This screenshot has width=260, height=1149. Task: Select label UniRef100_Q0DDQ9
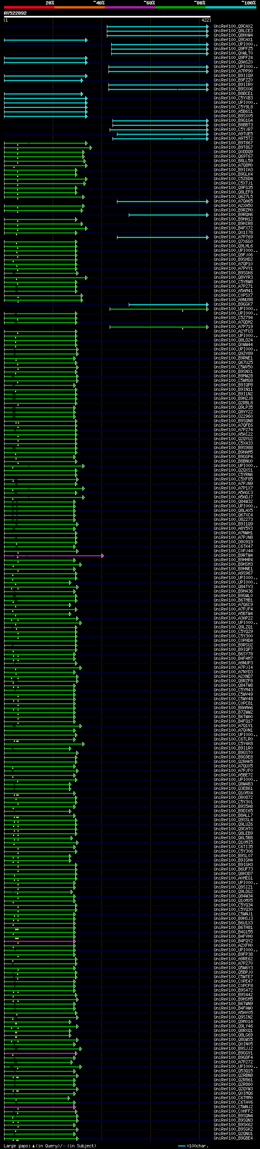click(x=233, y=152)
